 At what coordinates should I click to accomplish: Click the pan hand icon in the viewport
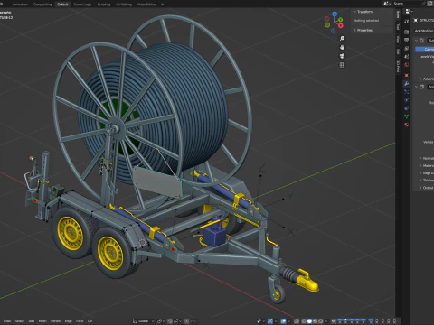tap(342, 47)
